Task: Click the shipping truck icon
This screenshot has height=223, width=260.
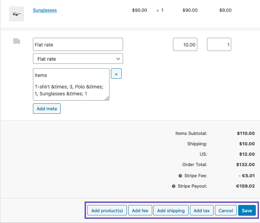Action: point(16,41)
